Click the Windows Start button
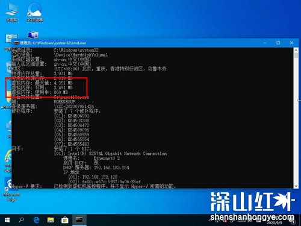Screen dimensions: 301x226 pyautogui.click(x=7, y=220)
